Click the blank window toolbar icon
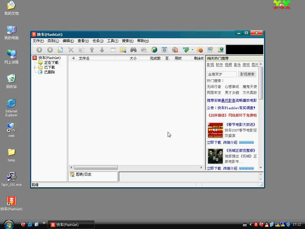The height and width of the screenshot is (229, 305). pos(113,50)
